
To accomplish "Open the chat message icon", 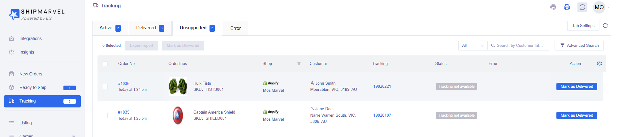I will (x=582, y=7).
